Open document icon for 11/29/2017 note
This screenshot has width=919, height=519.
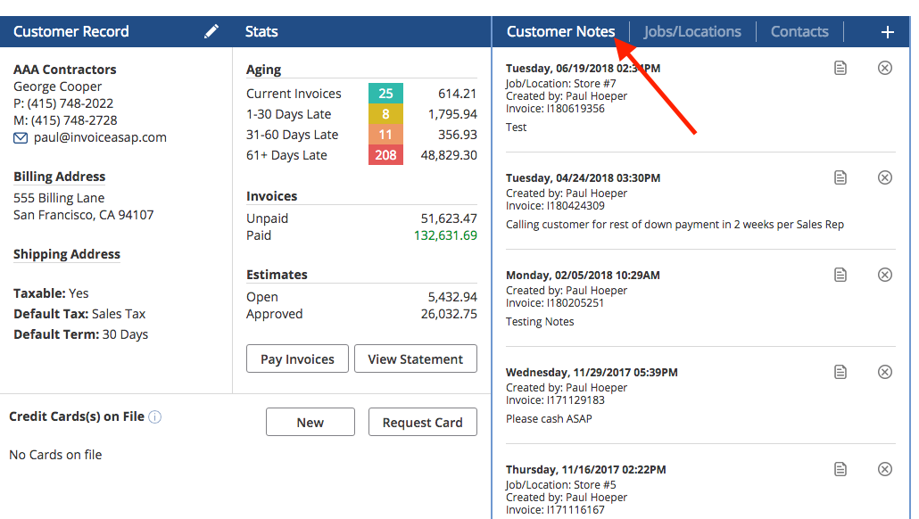tap(840, 372)
